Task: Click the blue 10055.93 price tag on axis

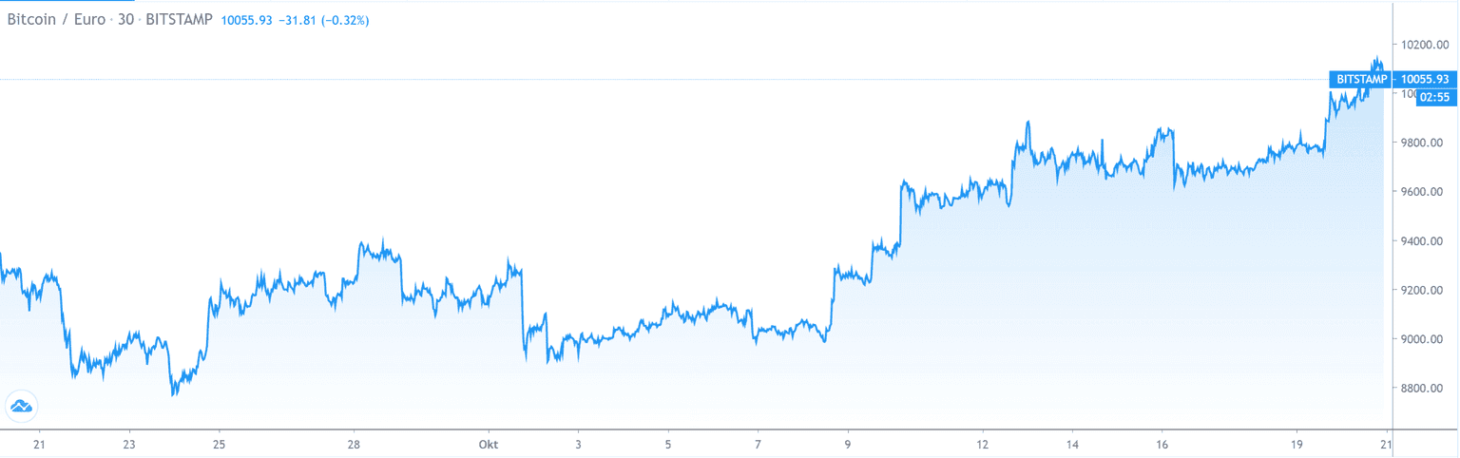Action: pos(1424,79)
